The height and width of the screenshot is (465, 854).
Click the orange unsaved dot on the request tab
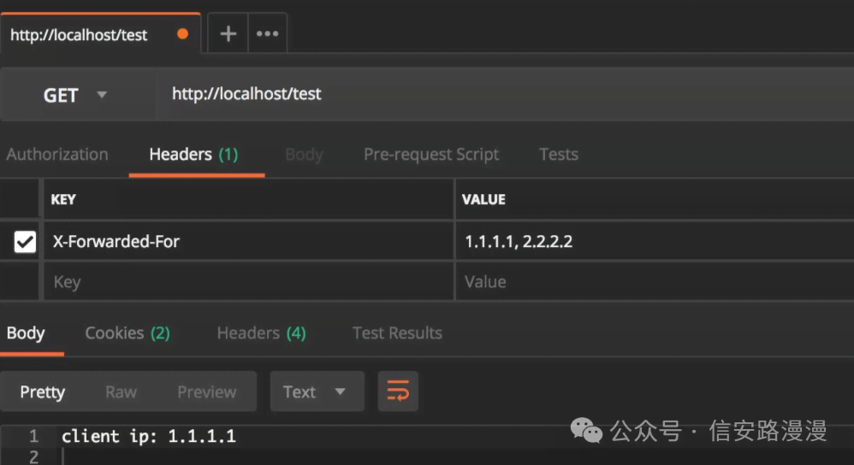[x=182, y=34]
